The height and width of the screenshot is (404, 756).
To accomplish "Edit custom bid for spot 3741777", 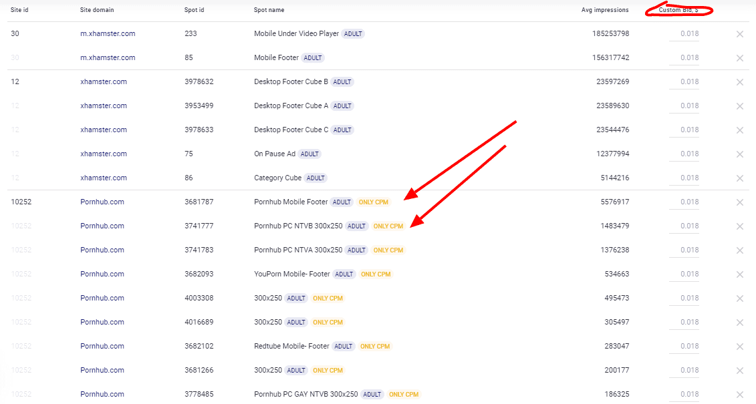I will coord(684,226).
